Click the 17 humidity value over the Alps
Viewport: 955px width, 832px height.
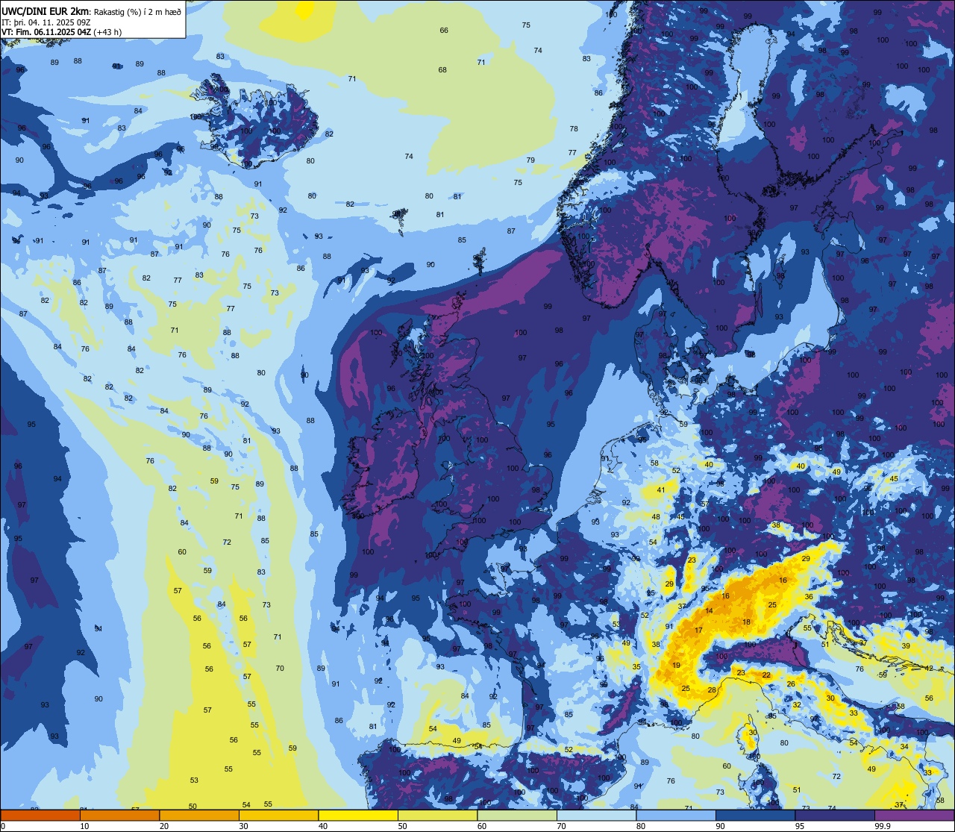coord(699,631)
